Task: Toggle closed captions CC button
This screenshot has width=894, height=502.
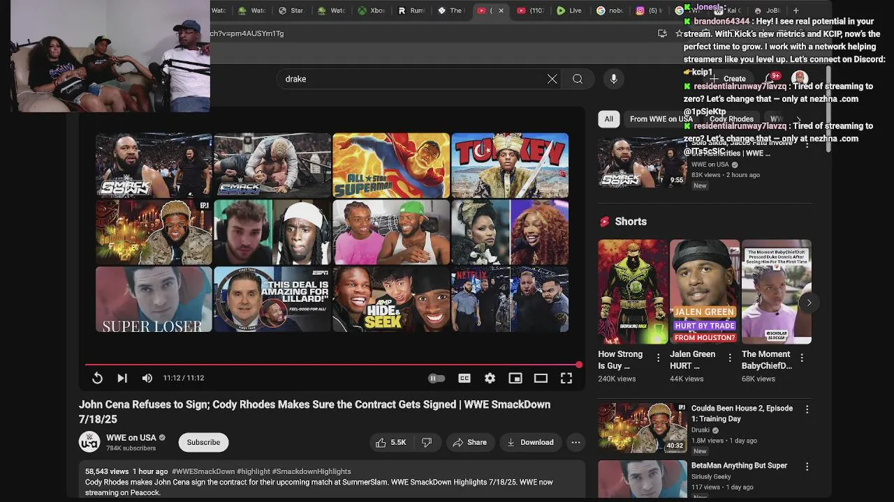Action: [464, 378]
